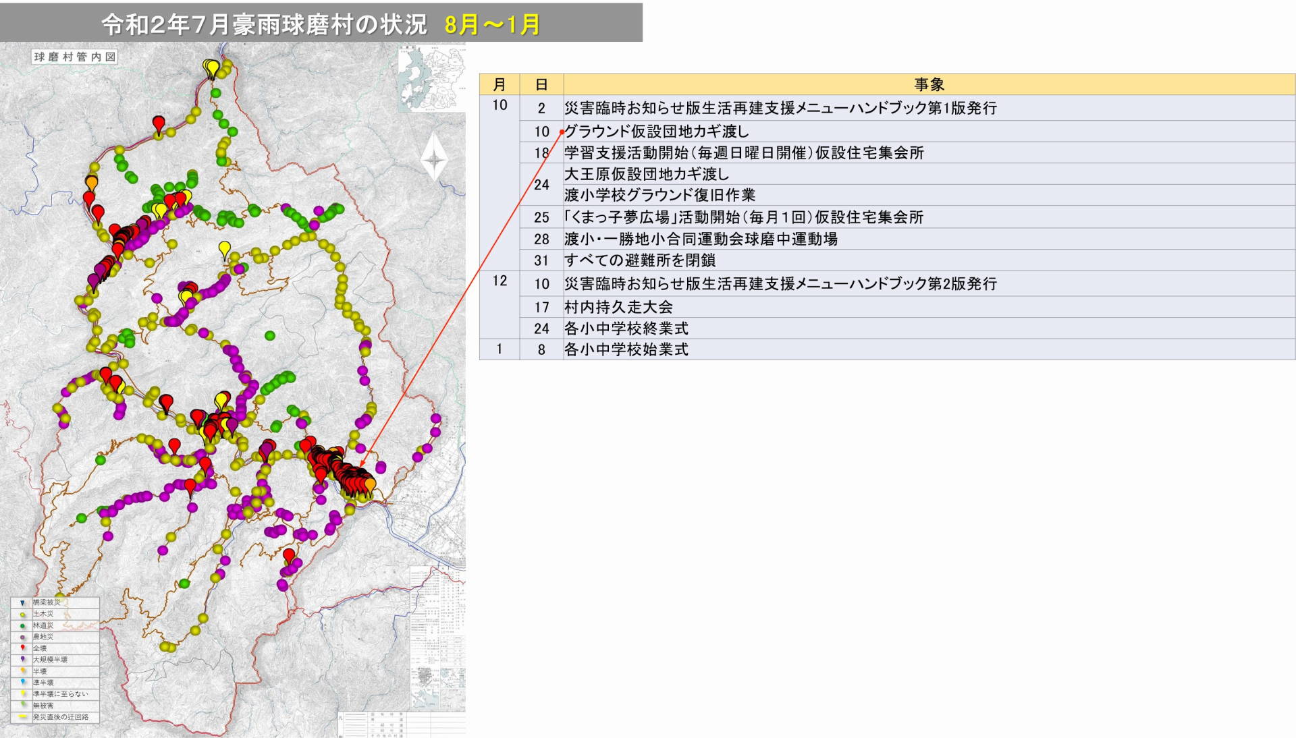Click the 発災直後の迂回路 yellow line legend symbol

pyautogui.click(x=22, y=717)
